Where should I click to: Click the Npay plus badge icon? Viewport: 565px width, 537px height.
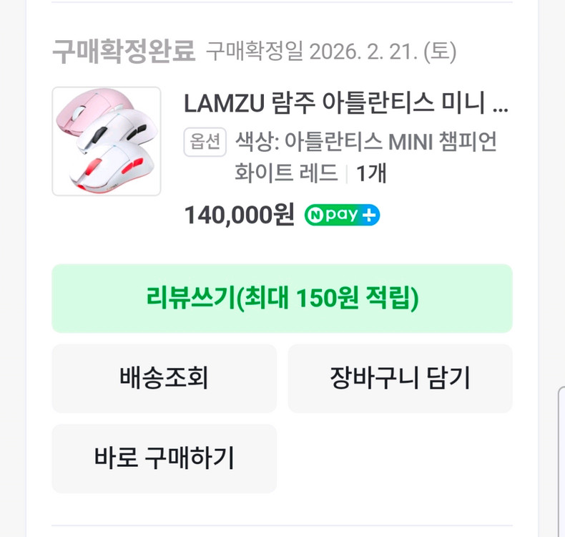point(342,215)
